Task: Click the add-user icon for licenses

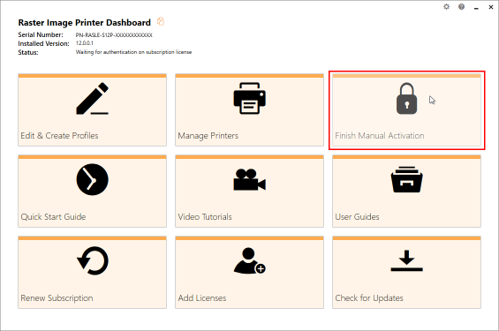Action: click(249, 260)
